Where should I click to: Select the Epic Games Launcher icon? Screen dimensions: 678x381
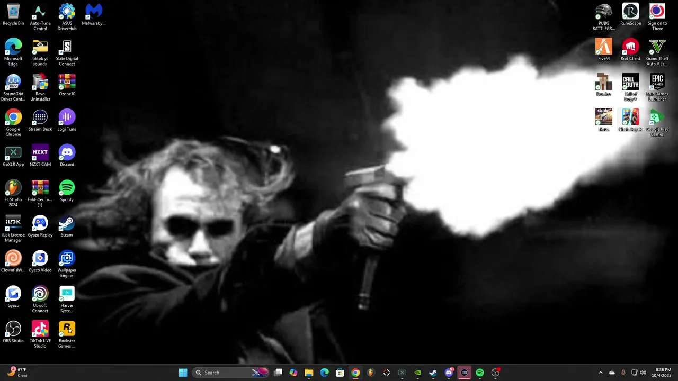pos(657,88)
